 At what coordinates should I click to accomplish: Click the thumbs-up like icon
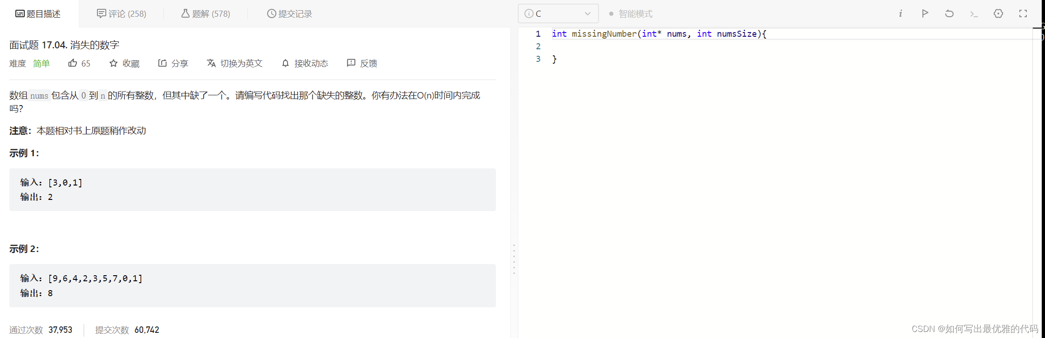73,63
